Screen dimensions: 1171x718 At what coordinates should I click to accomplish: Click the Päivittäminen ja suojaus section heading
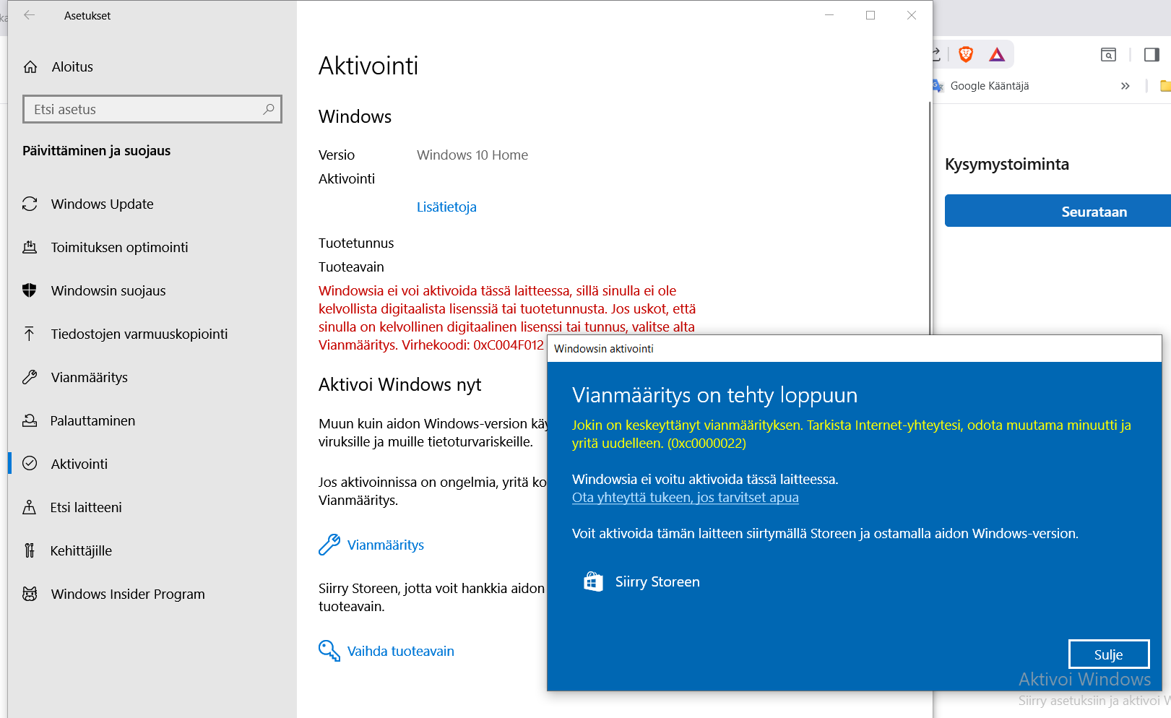point(97,150)
